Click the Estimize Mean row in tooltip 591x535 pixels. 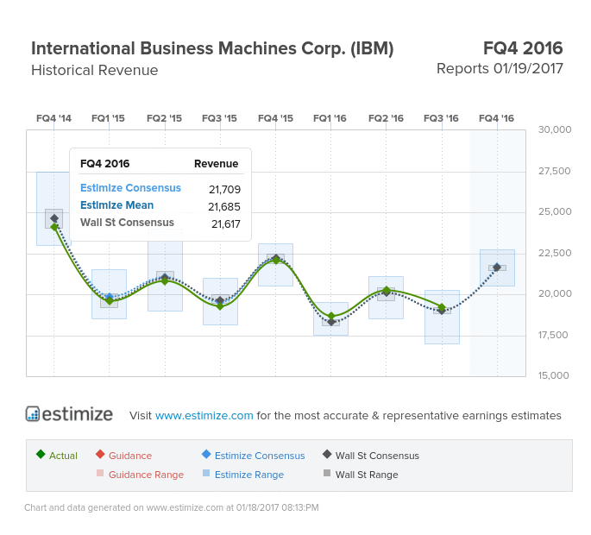point(160,206)
